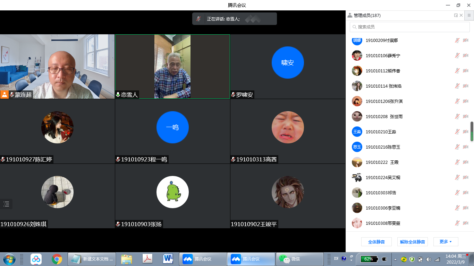Click the camera icon next to 王淼
The width and height of the screenshot is (474, 266).
point(466,132)
